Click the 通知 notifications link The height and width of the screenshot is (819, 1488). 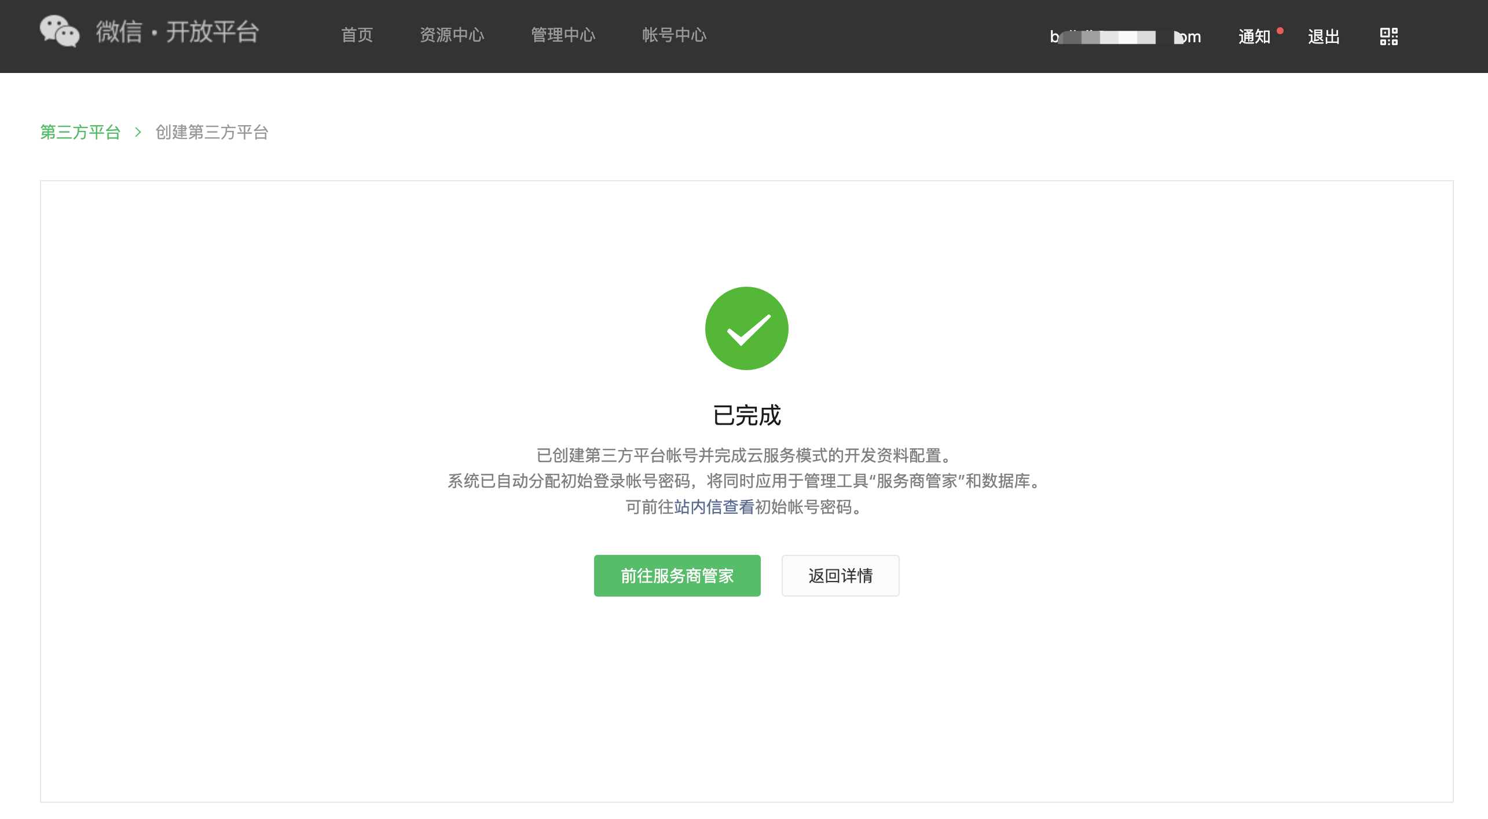point(1254,37)
